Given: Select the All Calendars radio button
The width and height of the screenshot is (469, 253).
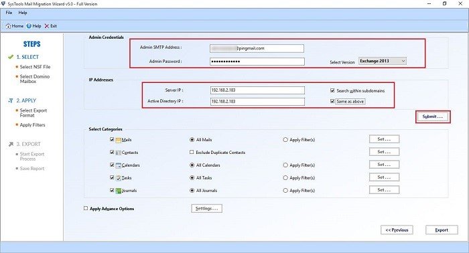Looking at the screenshot, I should pos(192,165).
